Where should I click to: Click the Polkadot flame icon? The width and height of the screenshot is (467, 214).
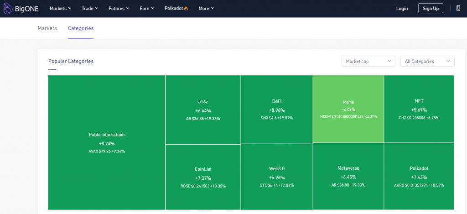click(186, 8)
